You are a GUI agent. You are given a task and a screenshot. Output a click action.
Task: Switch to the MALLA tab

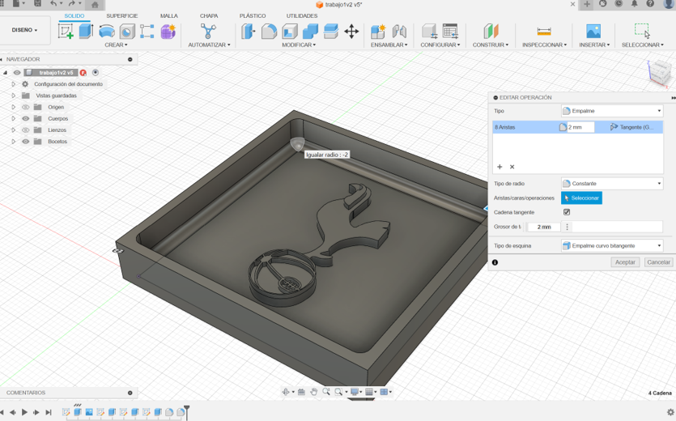[x=169, y=15]
